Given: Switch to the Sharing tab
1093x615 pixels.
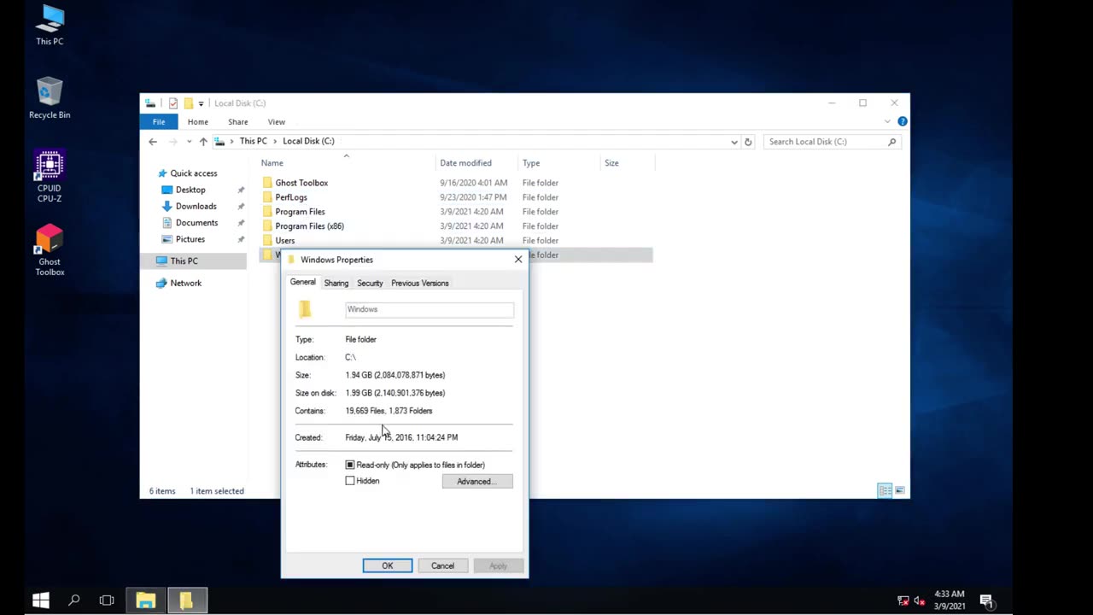Looking at the screenshot, I should 336,283.
